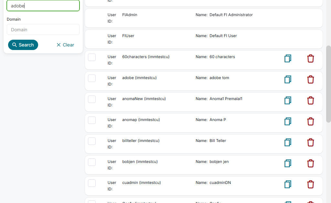Duplicate the cuadmin user
331x203 pixels.
pos(288,184)
